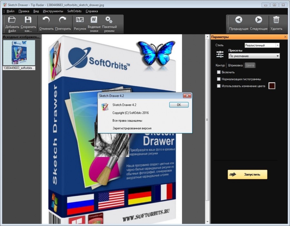The image size is (290, 226).
Task: Minimize the Sketch Drawer window
Action: [x=266, y=5]
